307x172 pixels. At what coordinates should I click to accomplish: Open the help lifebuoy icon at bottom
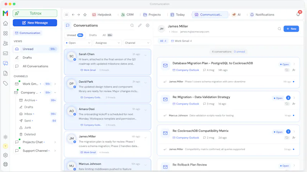click(x=5, y=164)
